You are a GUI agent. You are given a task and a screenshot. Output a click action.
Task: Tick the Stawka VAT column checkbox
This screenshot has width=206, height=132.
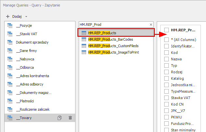pos(166,98)
